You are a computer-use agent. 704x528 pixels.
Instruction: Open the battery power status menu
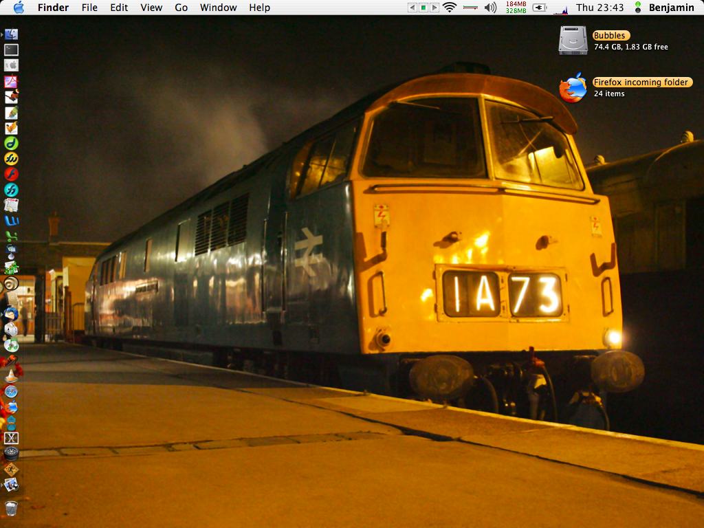coord(540,7)
